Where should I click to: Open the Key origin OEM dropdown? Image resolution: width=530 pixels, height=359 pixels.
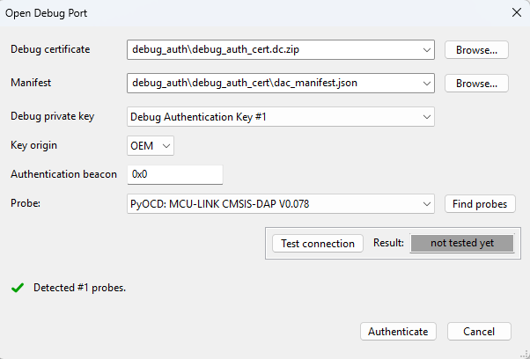(151, 145)
